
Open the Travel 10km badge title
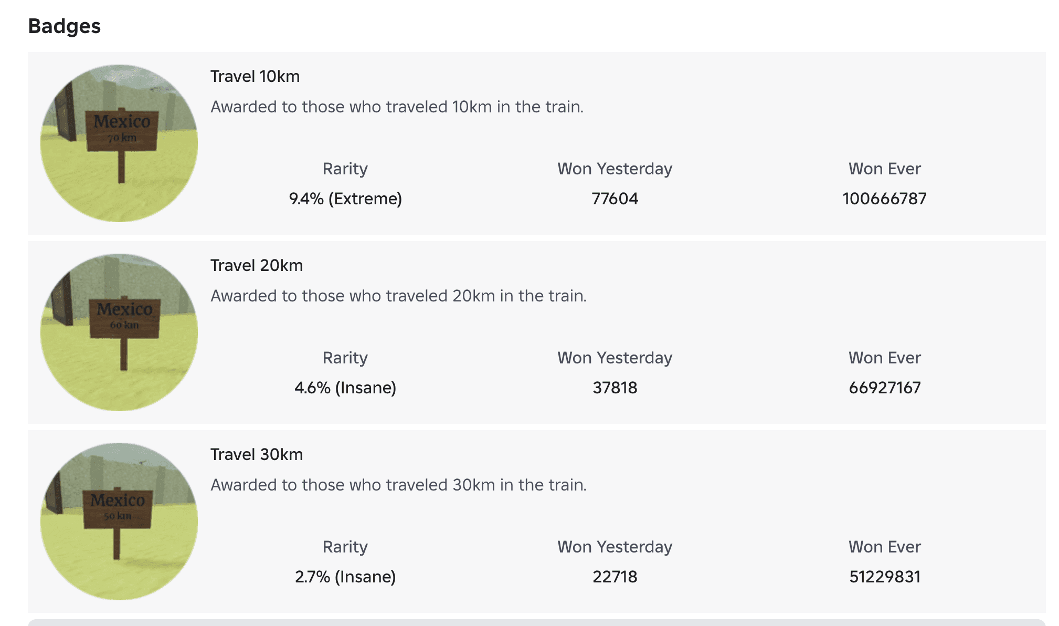pyautogui.click(x=255, y=77)
